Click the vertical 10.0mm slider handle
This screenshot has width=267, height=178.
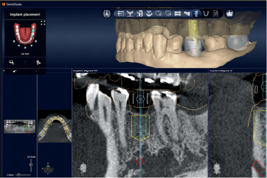point(31,165)
